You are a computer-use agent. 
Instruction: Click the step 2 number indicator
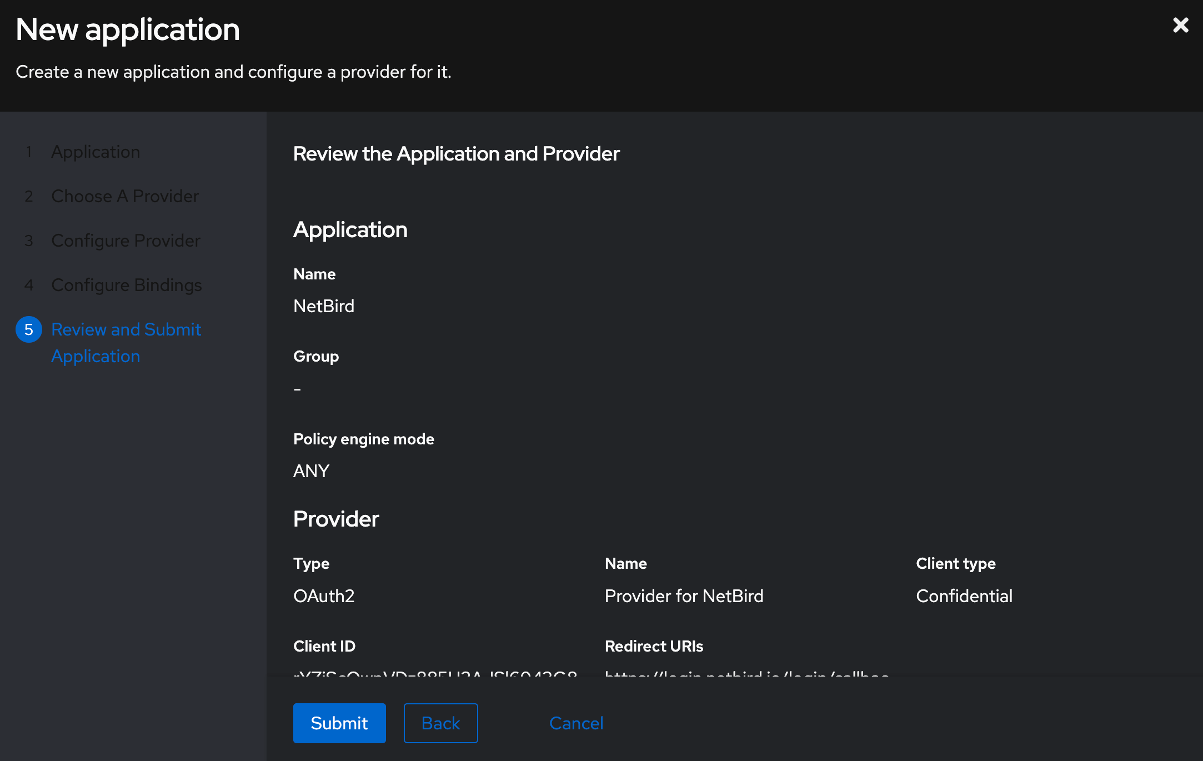[x=28, y=196]
